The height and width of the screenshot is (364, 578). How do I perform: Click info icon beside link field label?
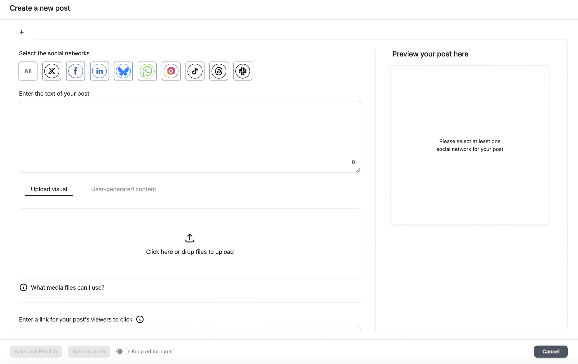click(x=140, y=319)
